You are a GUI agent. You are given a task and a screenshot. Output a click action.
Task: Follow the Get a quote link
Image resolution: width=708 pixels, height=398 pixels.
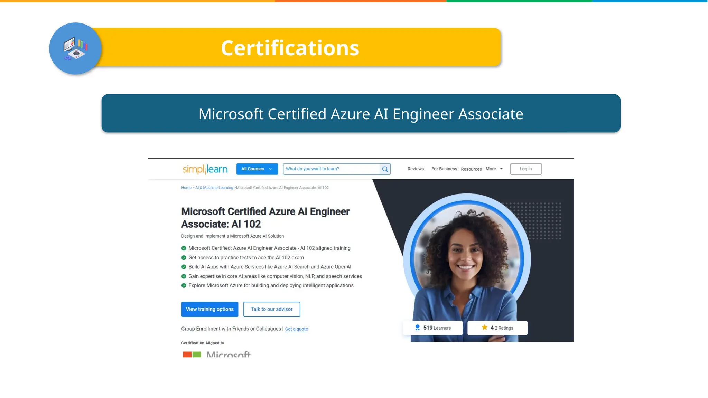pos(296,329)
